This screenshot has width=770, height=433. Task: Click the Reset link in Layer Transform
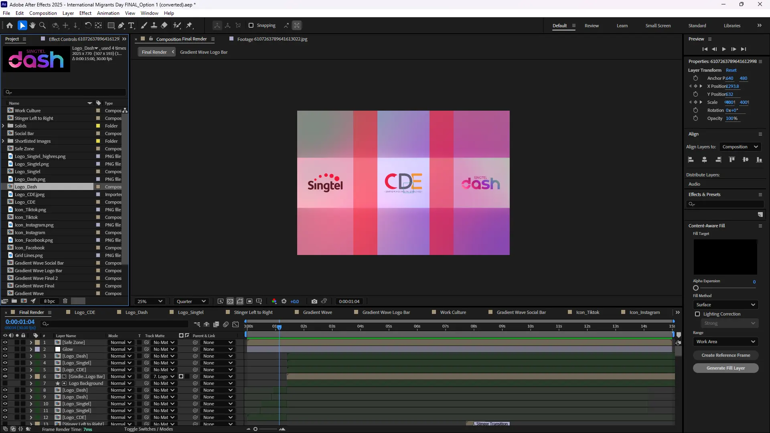[x=731, y=70]
